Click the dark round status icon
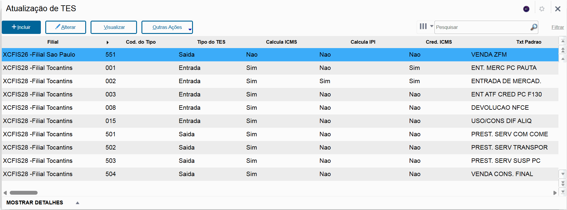This screenshot has height=210, width=567. [526, 9]
